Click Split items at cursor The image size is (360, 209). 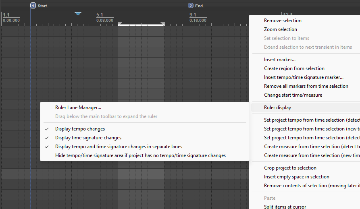tap(285, 207)
